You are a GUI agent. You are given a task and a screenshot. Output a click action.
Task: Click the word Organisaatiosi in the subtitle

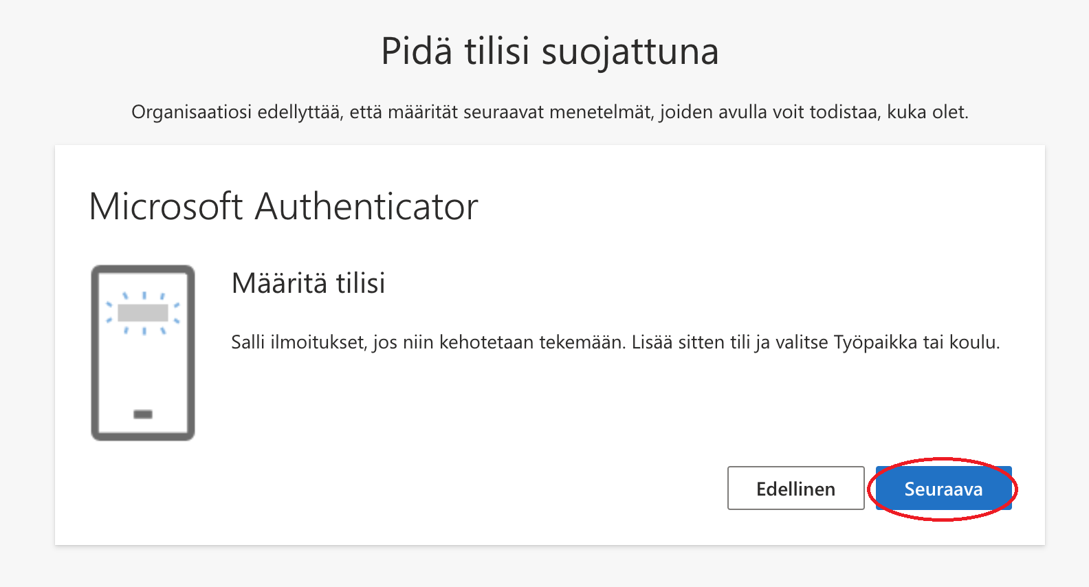click(x=191, y=112)
